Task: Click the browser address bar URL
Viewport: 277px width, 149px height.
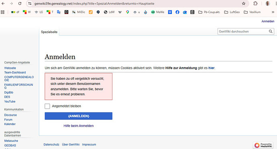Action: point(94,4)
